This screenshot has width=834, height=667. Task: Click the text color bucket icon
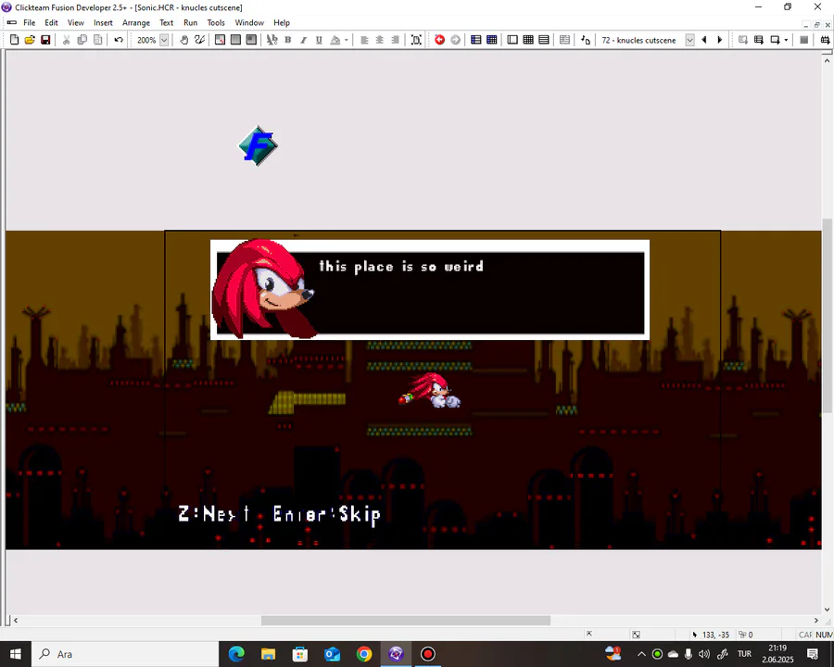click(x=335, y=40)
